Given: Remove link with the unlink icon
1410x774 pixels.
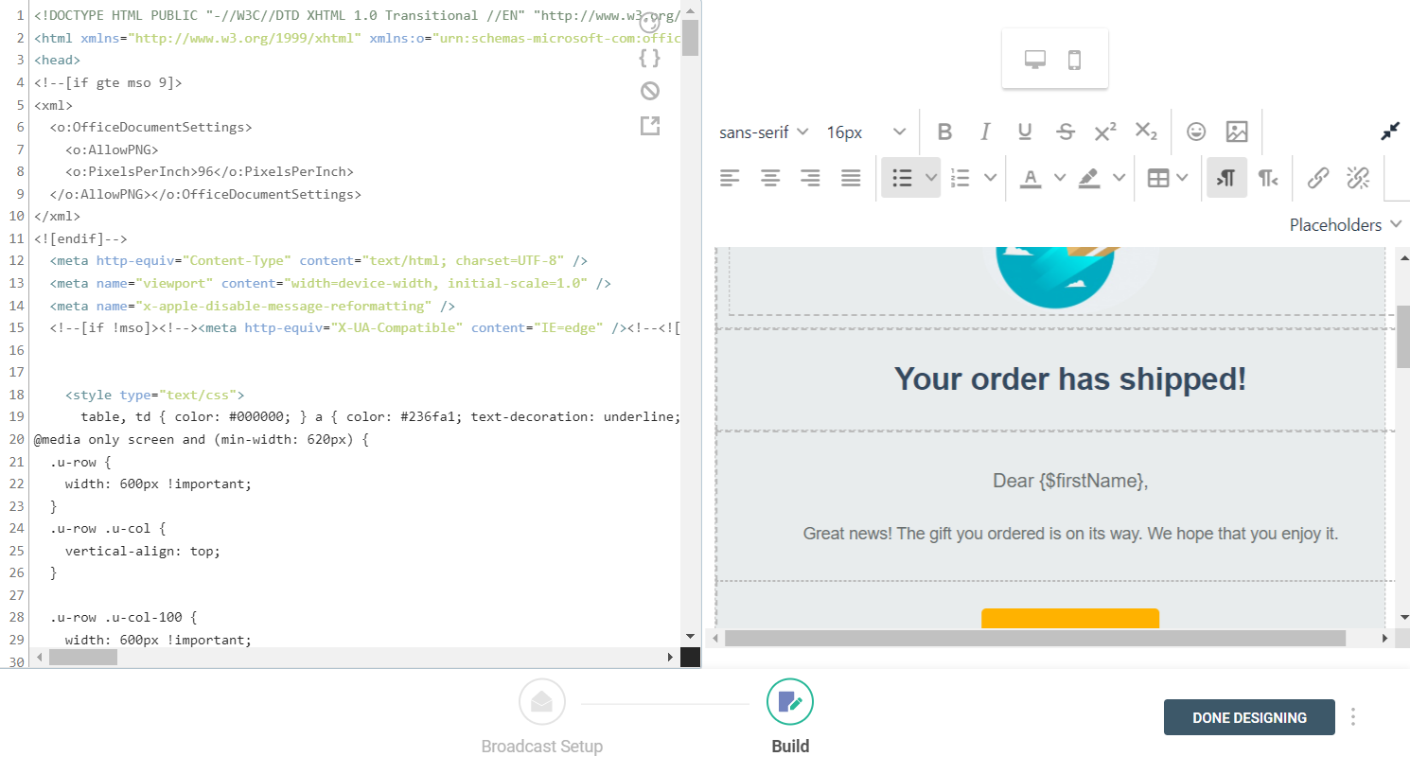Looking at the screenshot, I should click(x=1358, y=178).
